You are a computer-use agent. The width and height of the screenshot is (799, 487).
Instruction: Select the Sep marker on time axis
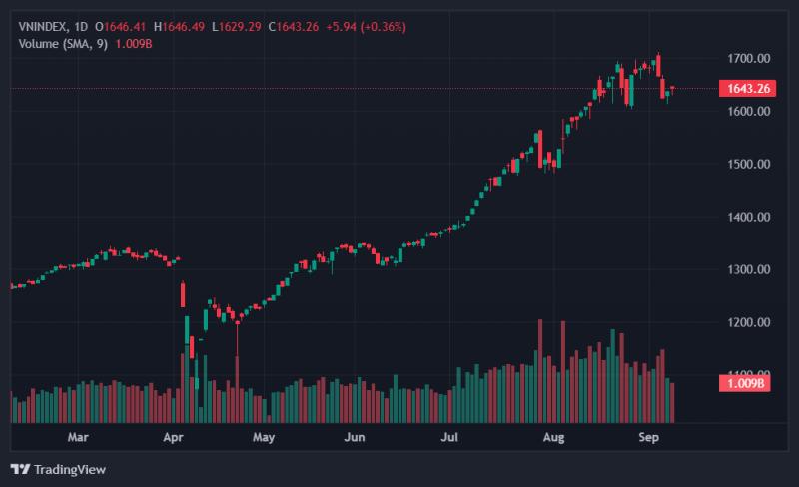(x=648, y=437)
